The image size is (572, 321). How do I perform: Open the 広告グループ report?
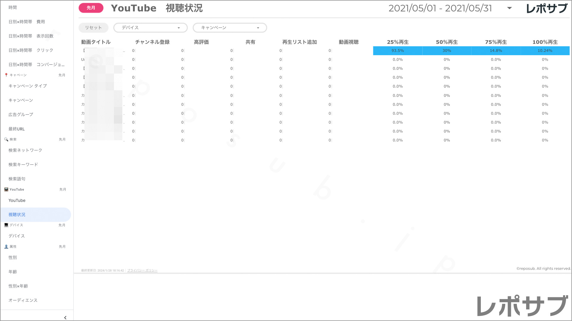coord(20,114)
